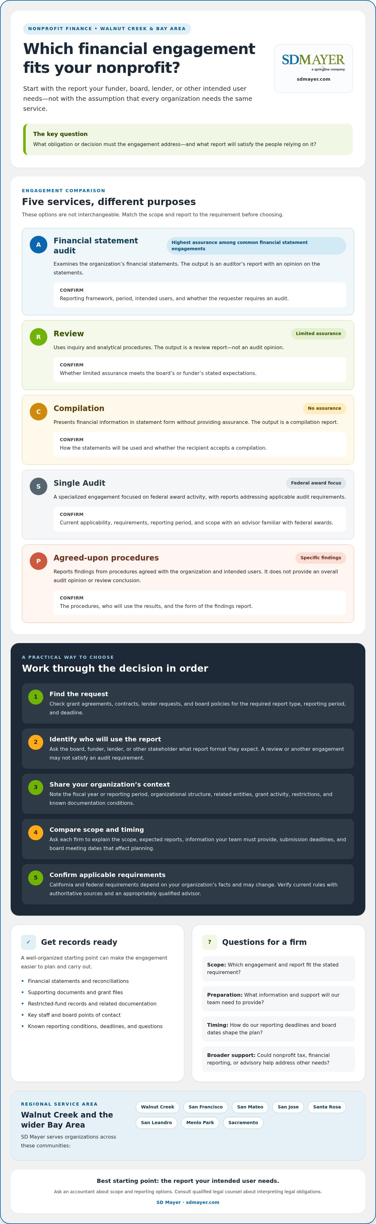Choose the Sacramento location chip
Screen dimensions: 376x1224
point(243,1123)
